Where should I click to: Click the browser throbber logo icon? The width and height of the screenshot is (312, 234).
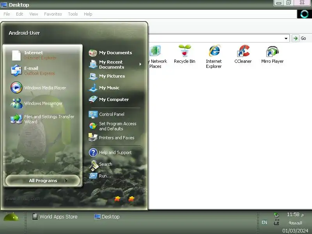click(x=304, y=14)
